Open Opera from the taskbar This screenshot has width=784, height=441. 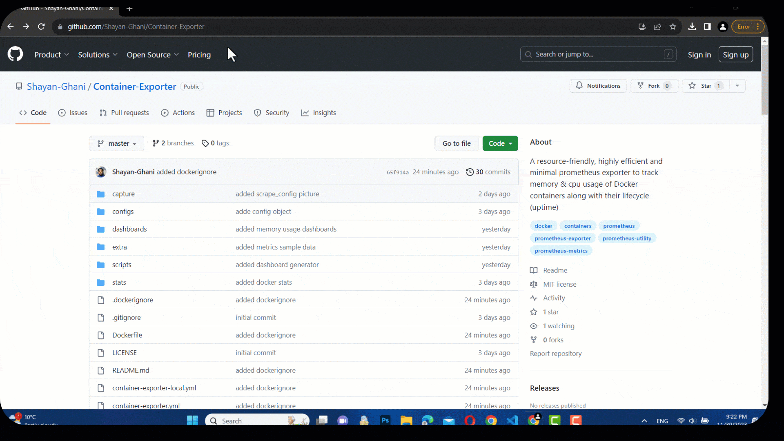470,420
